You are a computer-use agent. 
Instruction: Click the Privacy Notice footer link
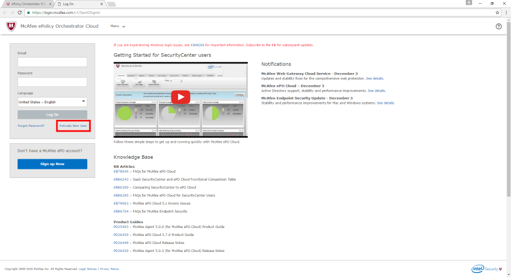pos(109,269)
